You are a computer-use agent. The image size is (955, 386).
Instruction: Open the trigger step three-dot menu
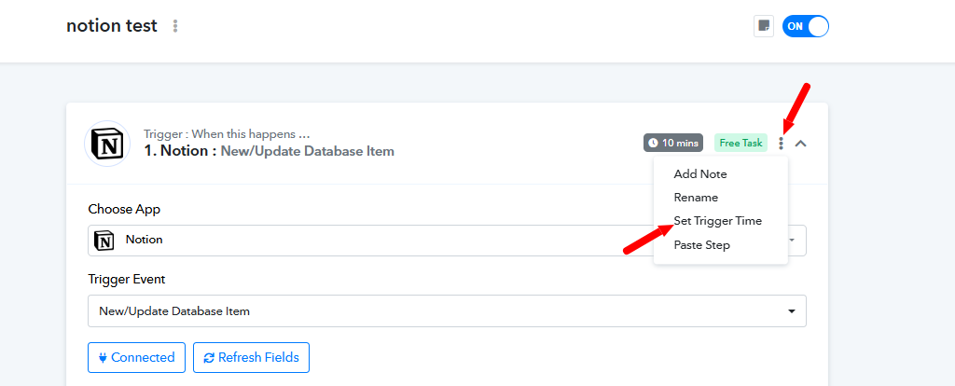pyautogui.click(x=782, y=143)
